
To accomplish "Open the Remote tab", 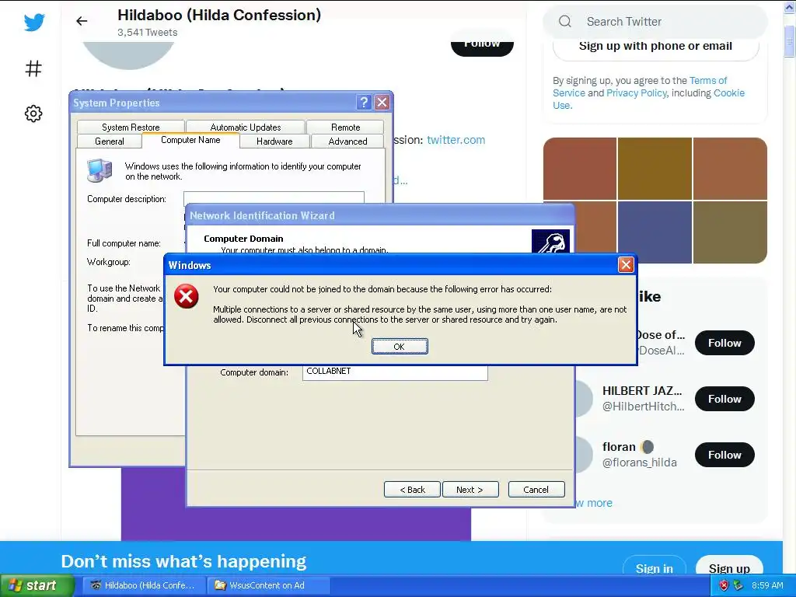I will tap(345, 127).
